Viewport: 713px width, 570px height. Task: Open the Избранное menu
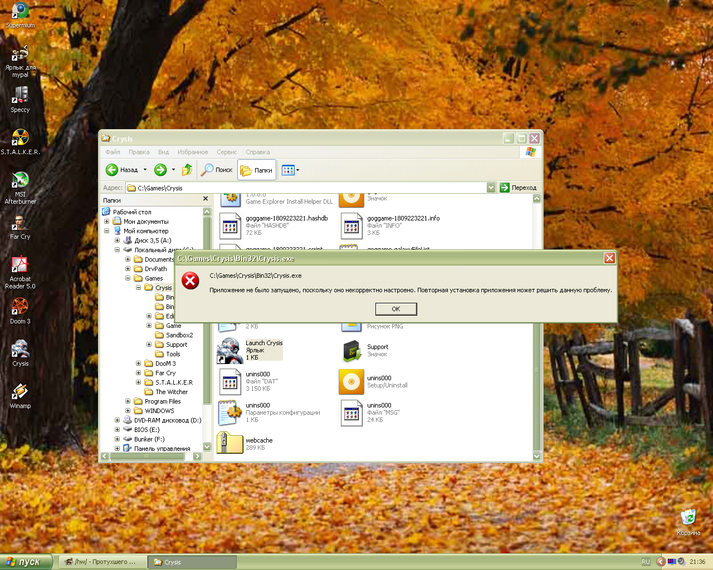click(193, 152)
